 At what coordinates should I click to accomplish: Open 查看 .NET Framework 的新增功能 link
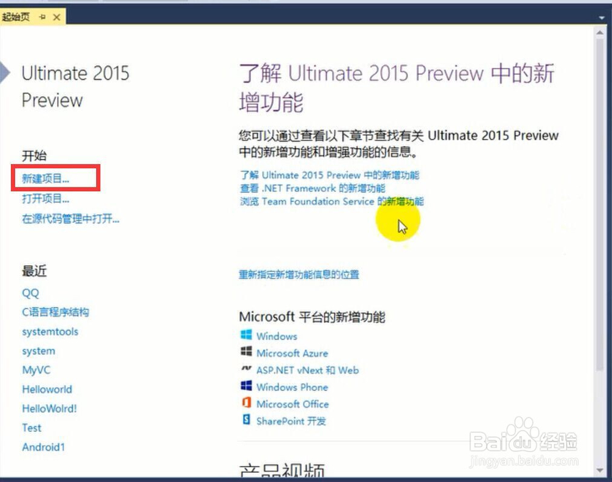click(313, 188)
